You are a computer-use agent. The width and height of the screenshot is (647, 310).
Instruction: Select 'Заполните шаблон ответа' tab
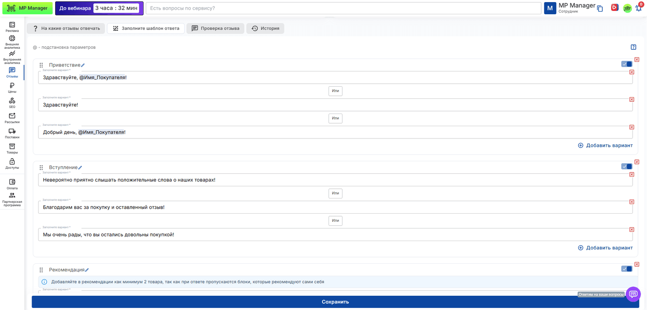pos(146,29)
